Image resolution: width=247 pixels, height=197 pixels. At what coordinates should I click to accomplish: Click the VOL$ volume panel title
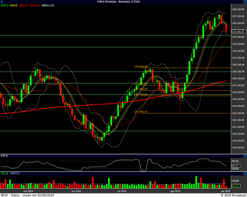click(x=4, y=174)
